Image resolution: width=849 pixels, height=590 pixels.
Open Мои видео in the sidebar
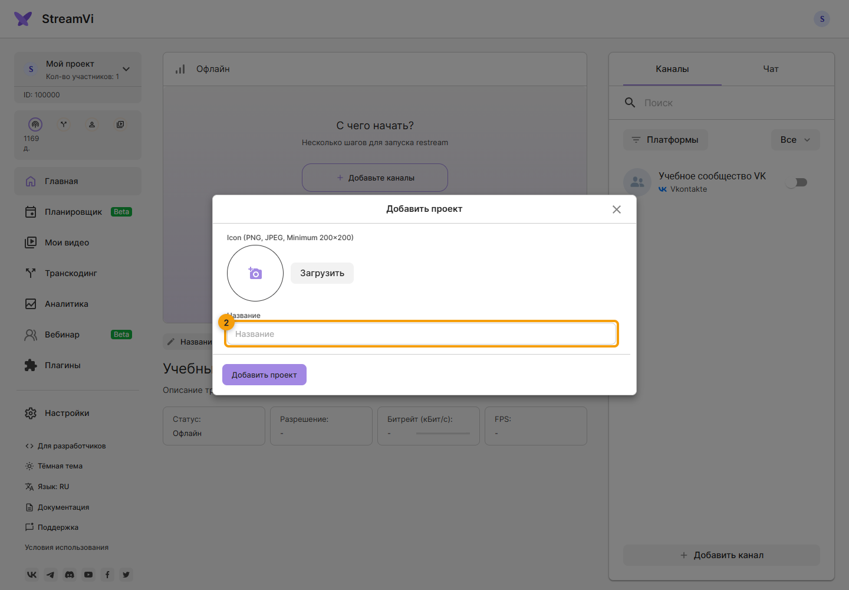tap(78, 242)
